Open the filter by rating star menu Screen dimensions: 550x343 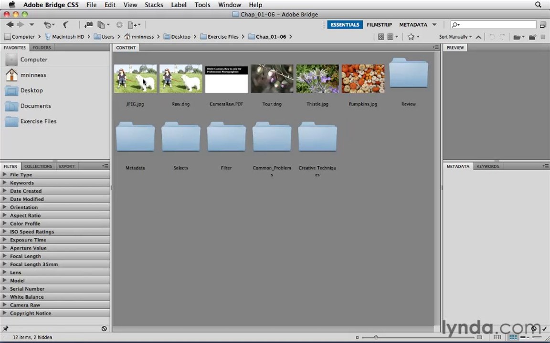pos(413,37)
